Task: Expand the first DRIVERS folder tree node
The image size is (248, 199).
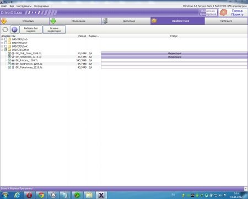Action: (x=2, y=39)
